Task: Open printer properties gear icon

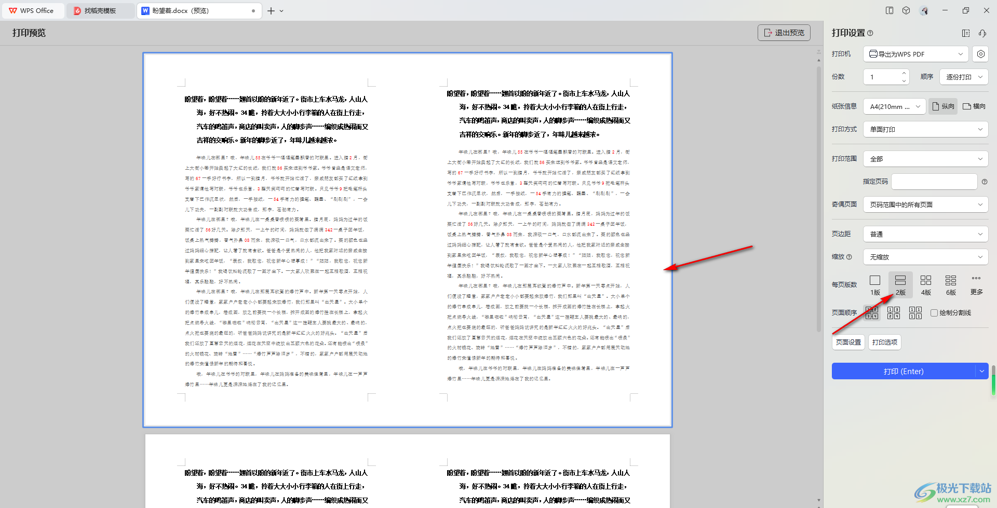Action: [x=980, y=54]
